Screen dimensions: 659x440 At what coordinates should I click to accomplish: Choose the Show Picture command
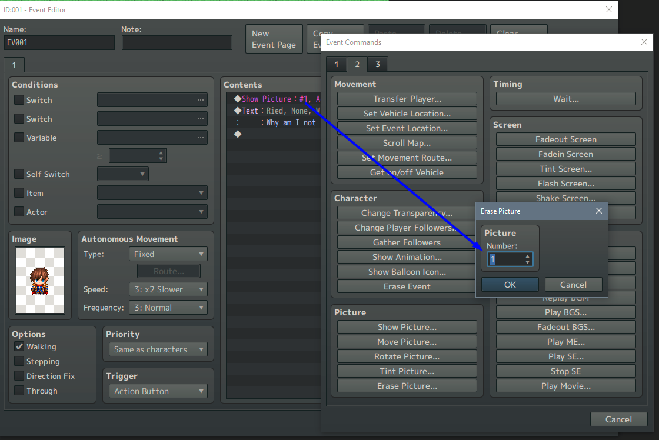click(407, 327)
